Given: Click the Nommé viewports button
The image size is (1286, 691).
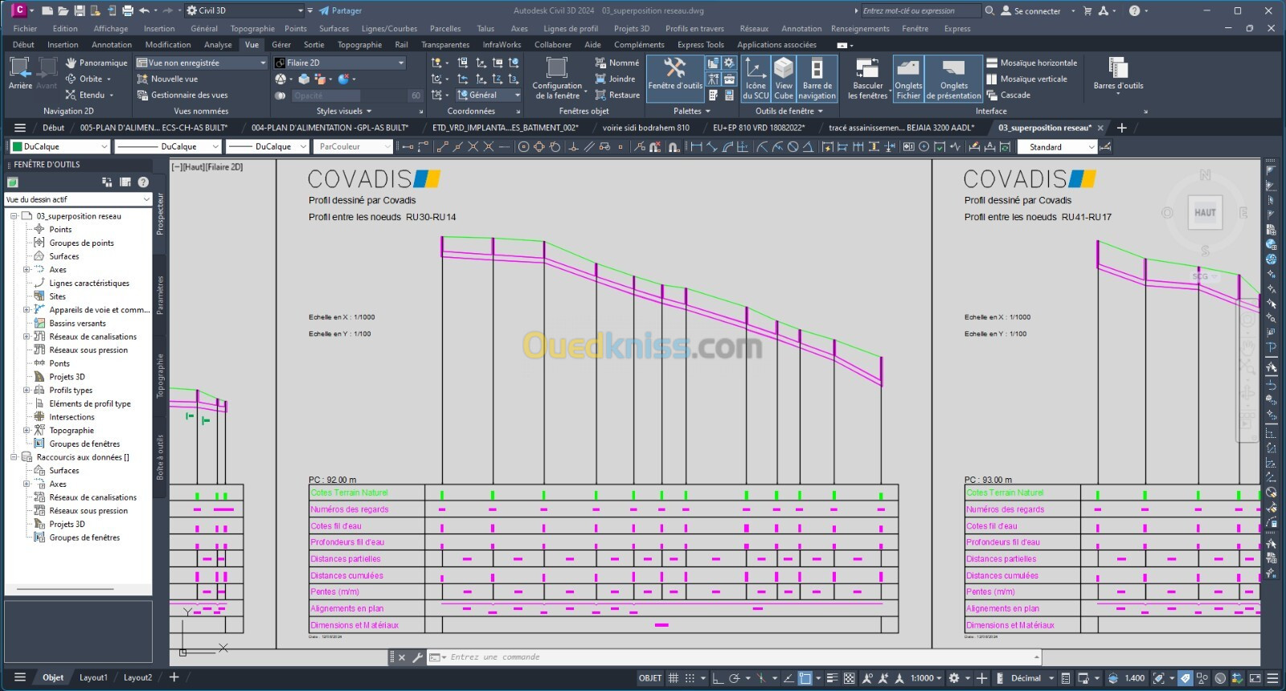Looking at the screenshot, I should click(x=617, y=63).
